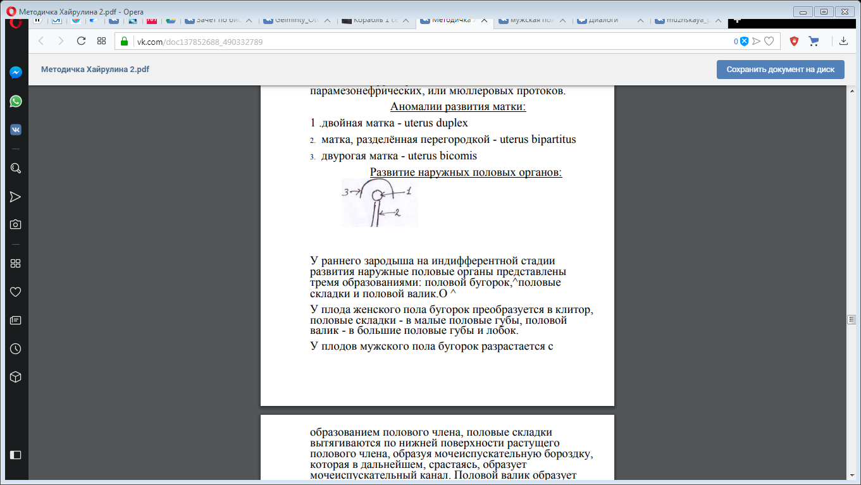This screenshot has width=861, height=485.
Task: Click the green secure padlock icon
Action: point(125,42)
